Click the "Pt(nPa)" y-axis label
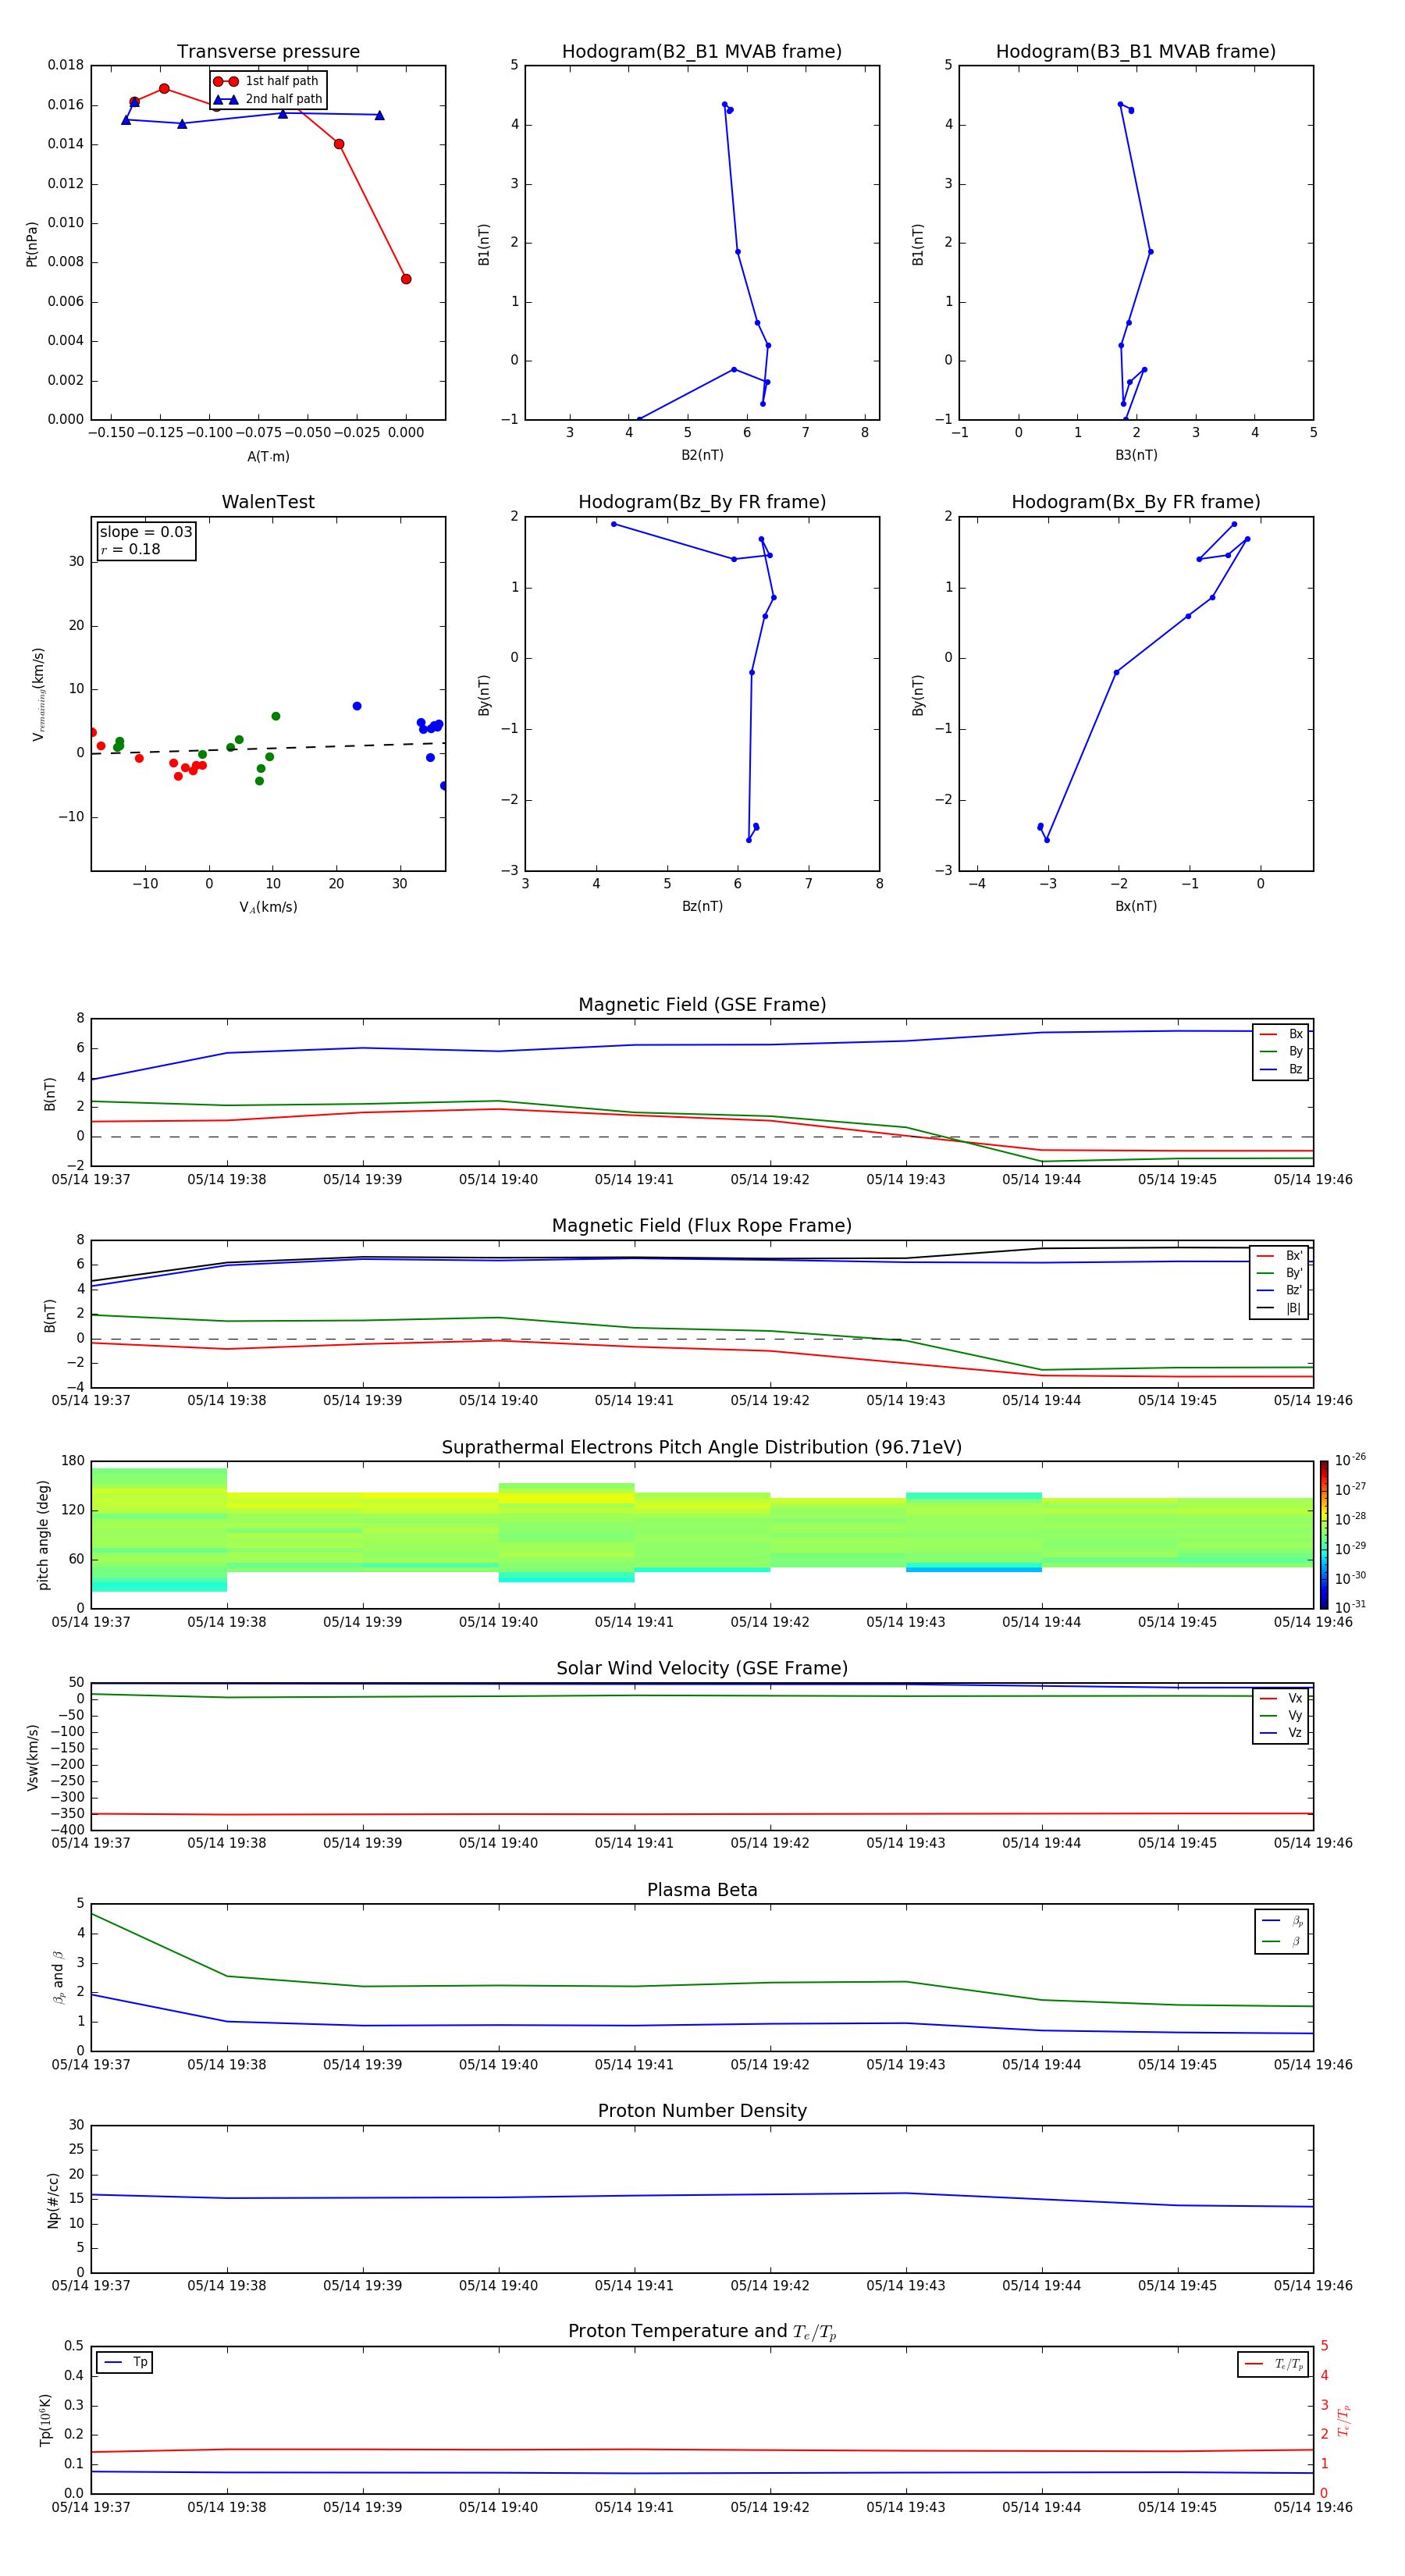This screenshot has width=1405, height=2576. tap(32, 244)
